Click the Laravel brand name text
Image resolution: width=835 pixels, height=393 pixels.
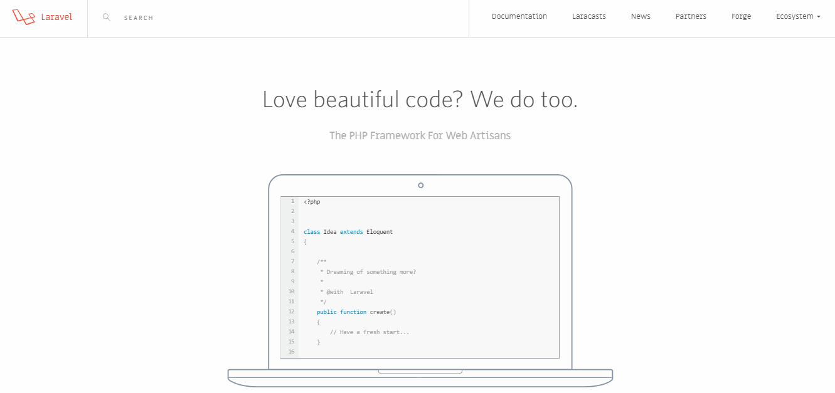56,17
